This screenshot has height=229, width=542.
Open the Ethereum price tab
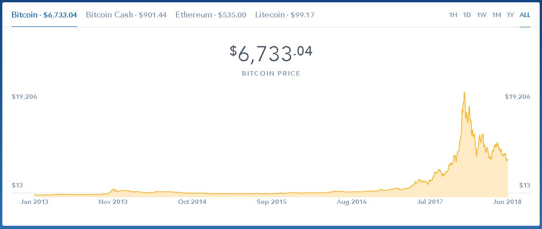211,15
